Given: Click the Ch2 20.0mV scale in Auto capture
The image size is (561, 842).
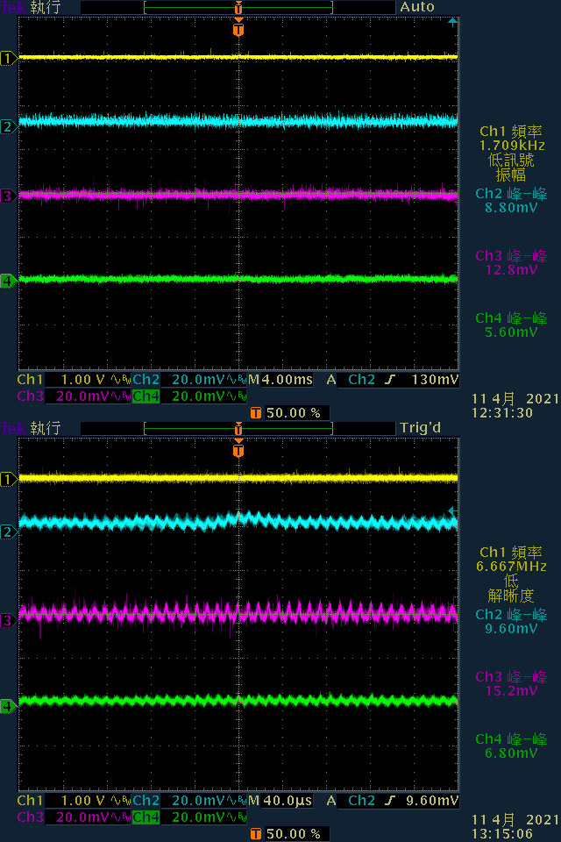Looking at the screenshot, I should [189, 380].
